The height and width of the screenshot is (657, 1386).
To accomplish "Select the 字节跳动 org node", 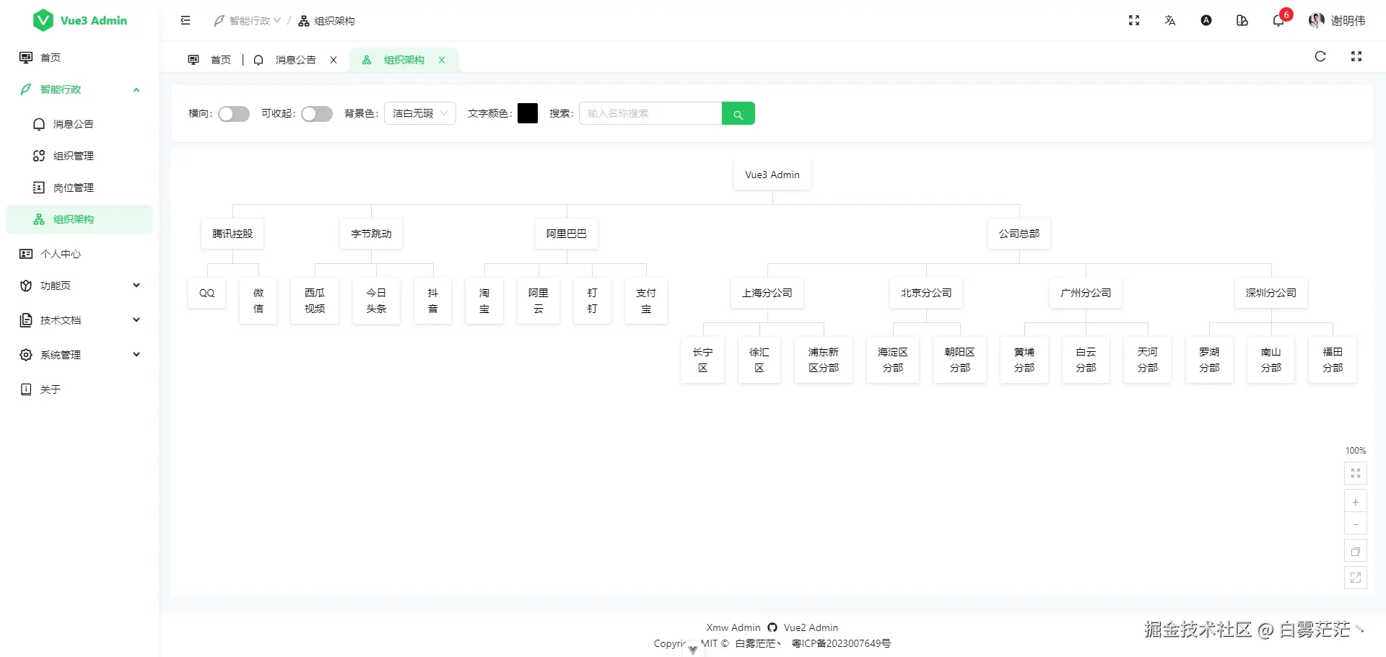I will click(x=371, y=234).
